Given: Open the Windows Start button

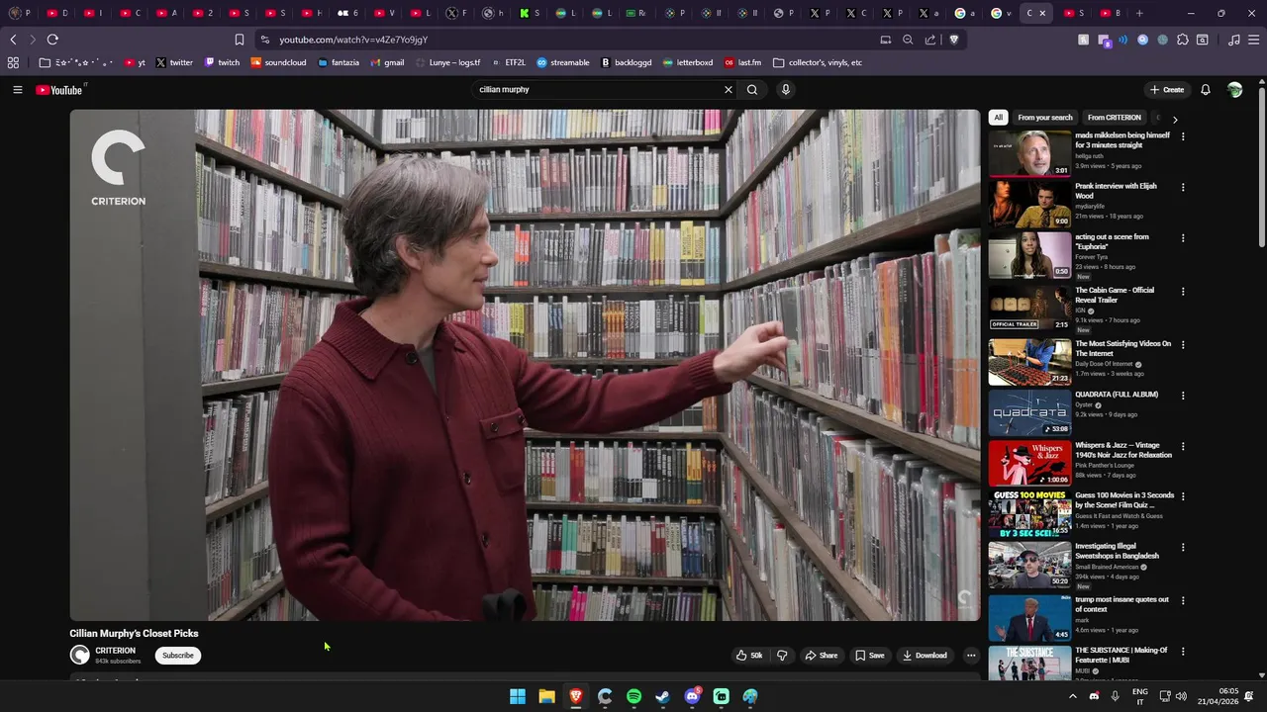Looking at the screenshot, I should [518, 696].
